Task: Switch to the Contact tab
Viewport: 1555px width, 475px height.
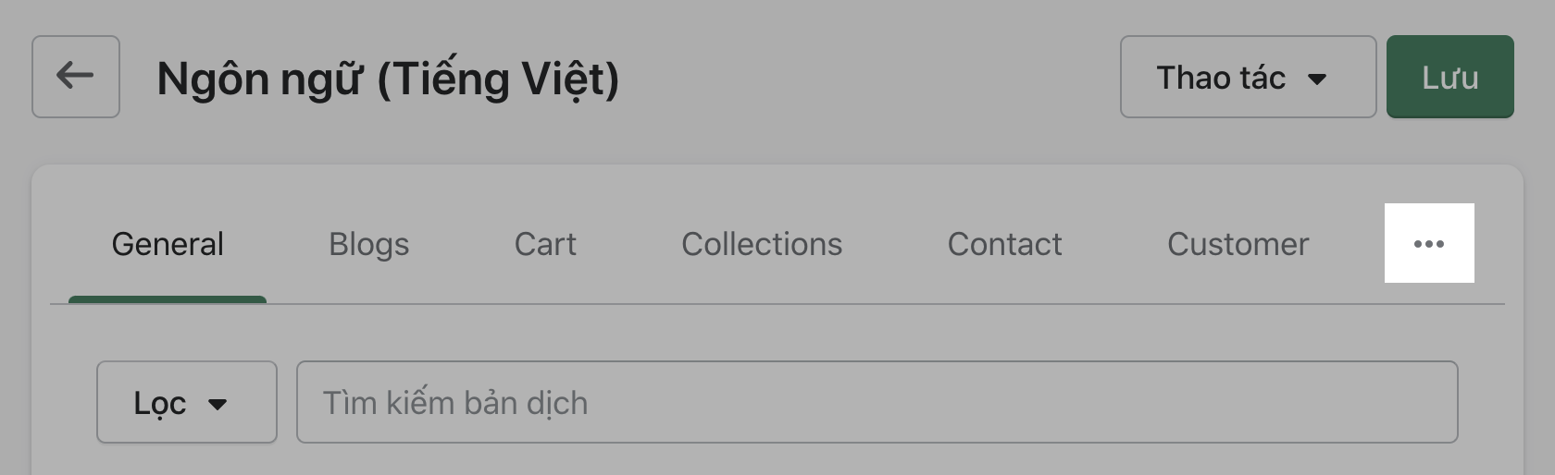Action: [x=1004, y=245]
